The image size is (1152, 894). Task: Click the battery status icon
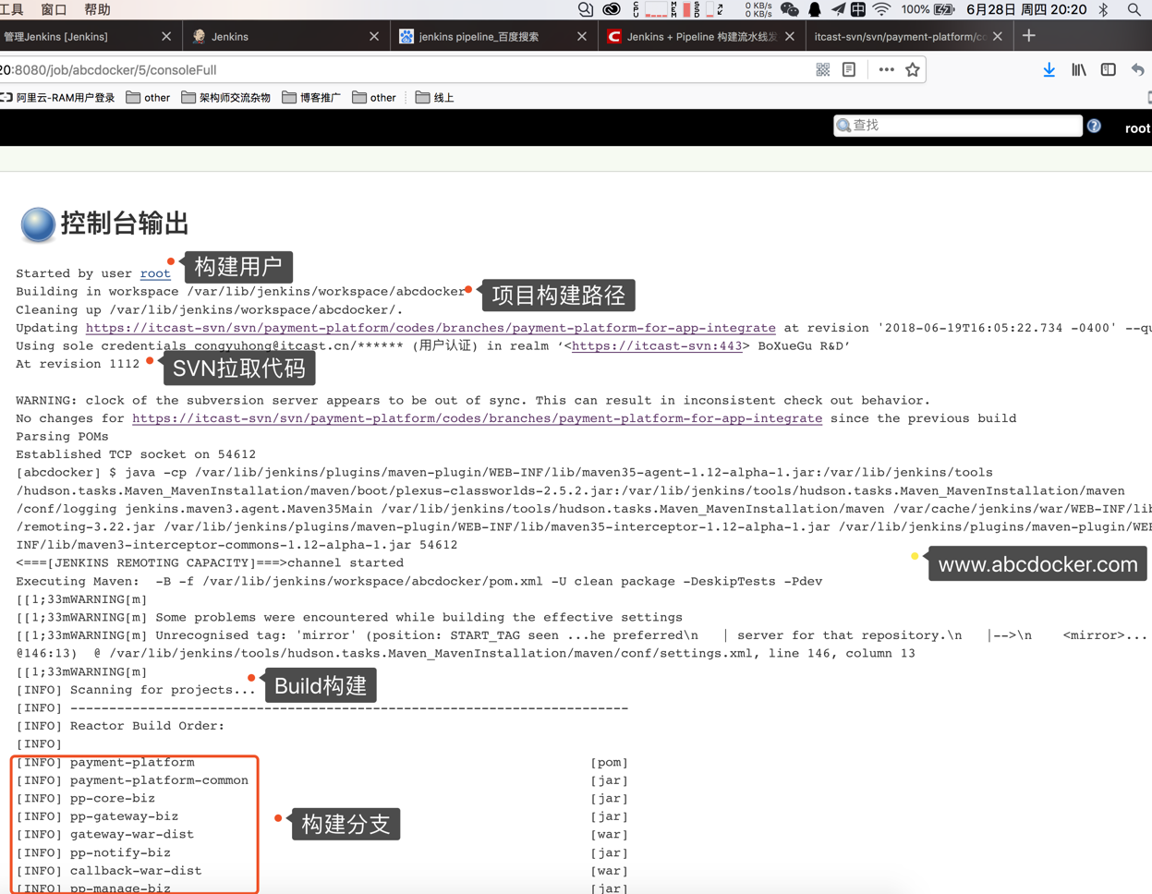pos(943,10)
